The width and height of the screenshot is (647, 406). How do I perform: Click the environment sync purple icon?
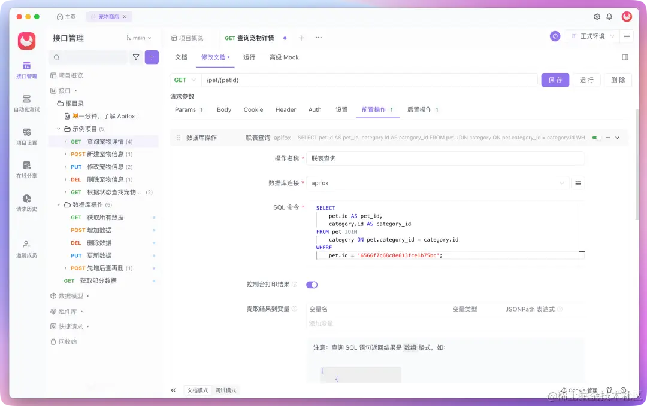coord(555,36)
